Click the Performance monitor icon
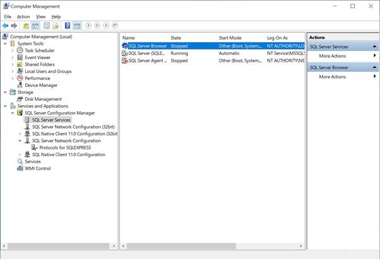The image size is (380, 259). click(x=20, y=78)
